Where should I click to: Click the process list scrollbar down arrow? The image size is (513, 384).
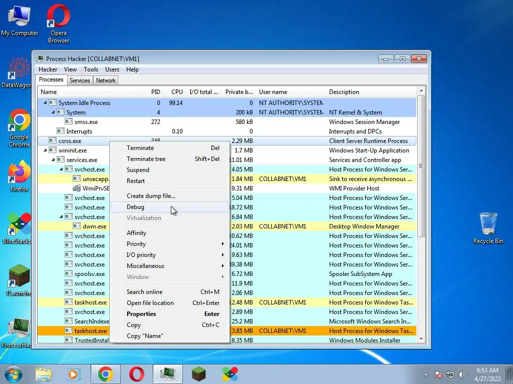(421, 339)
